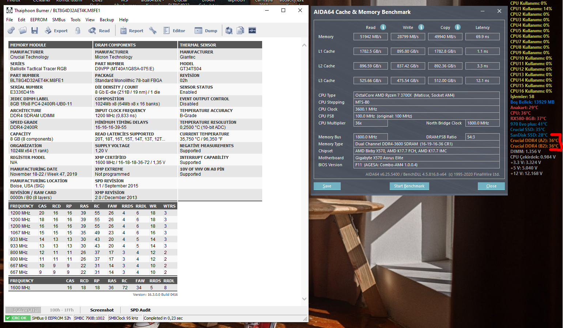563x328 pixels.
Task: Open the Dump view
Action: point(206,31)
